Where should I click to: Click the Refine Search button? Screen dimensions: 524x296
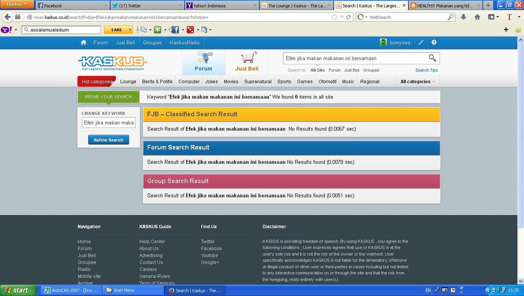pos(108,140)
